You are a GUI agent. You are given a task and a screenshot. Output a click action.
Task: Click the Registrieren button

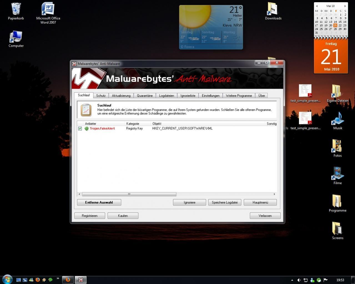(x=90, y=216)
